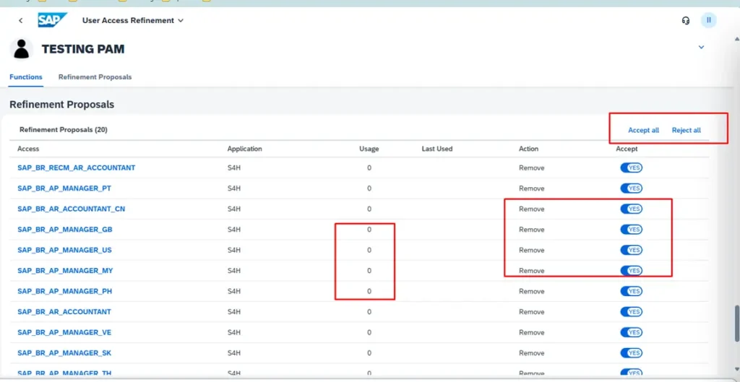Switch off Accept for SAP_BR_AP_MANAGER_PT

coord(631,188)
